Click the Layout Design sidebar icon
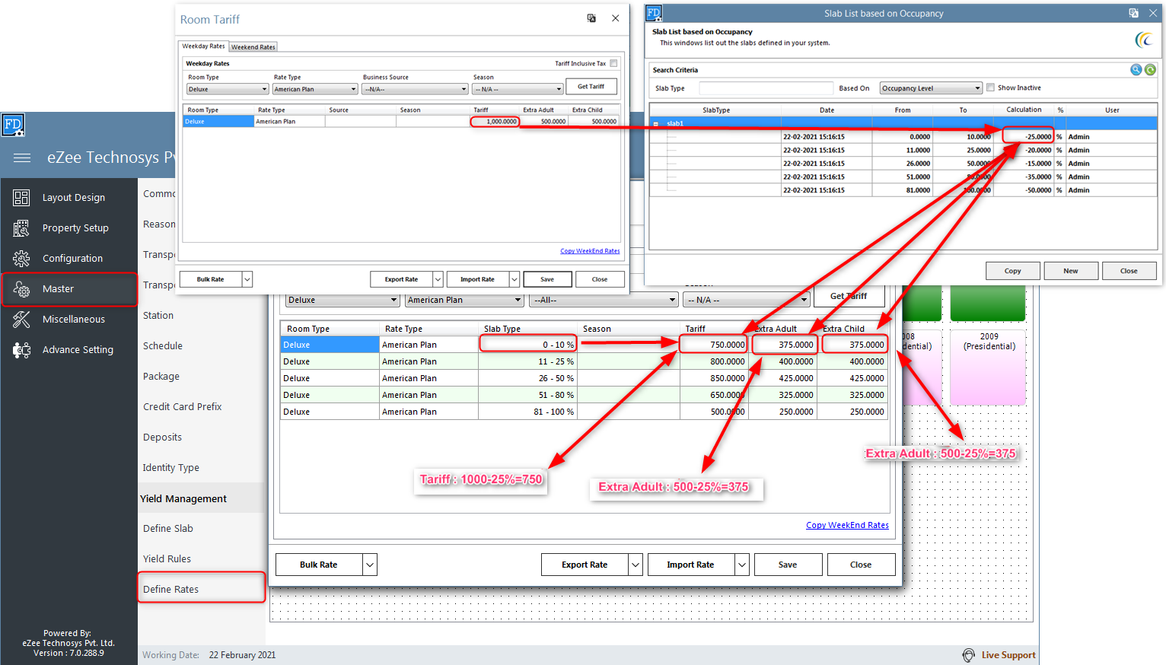1166x665 pixels. pos(21,198)
